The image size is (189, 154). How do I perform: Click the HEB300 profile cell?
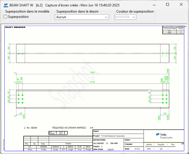tap(44, 147)
